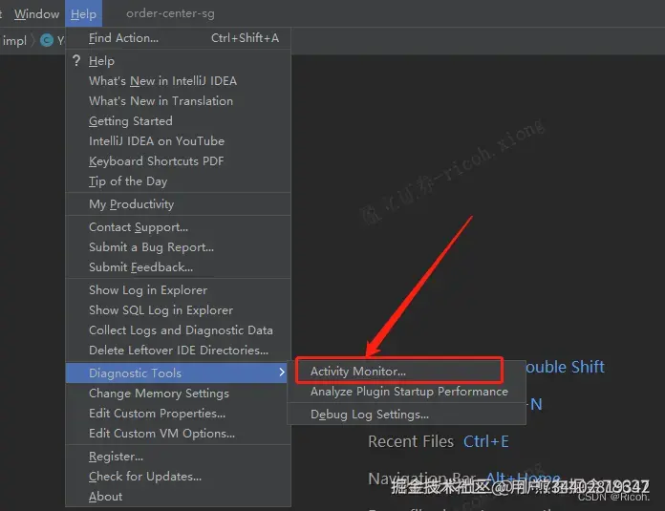665x511 pixels.
Task: Open the Window menu
Action: tap(36, 13)
